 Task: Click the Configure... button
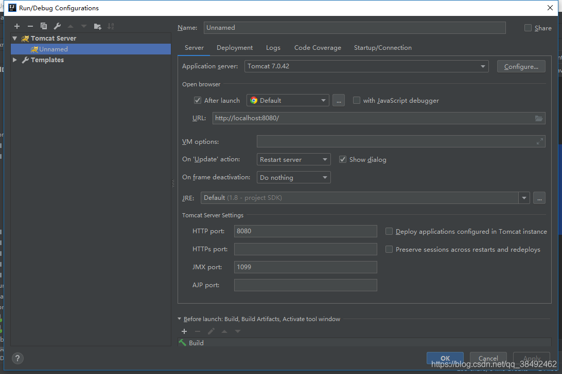(x=521, y=67)
